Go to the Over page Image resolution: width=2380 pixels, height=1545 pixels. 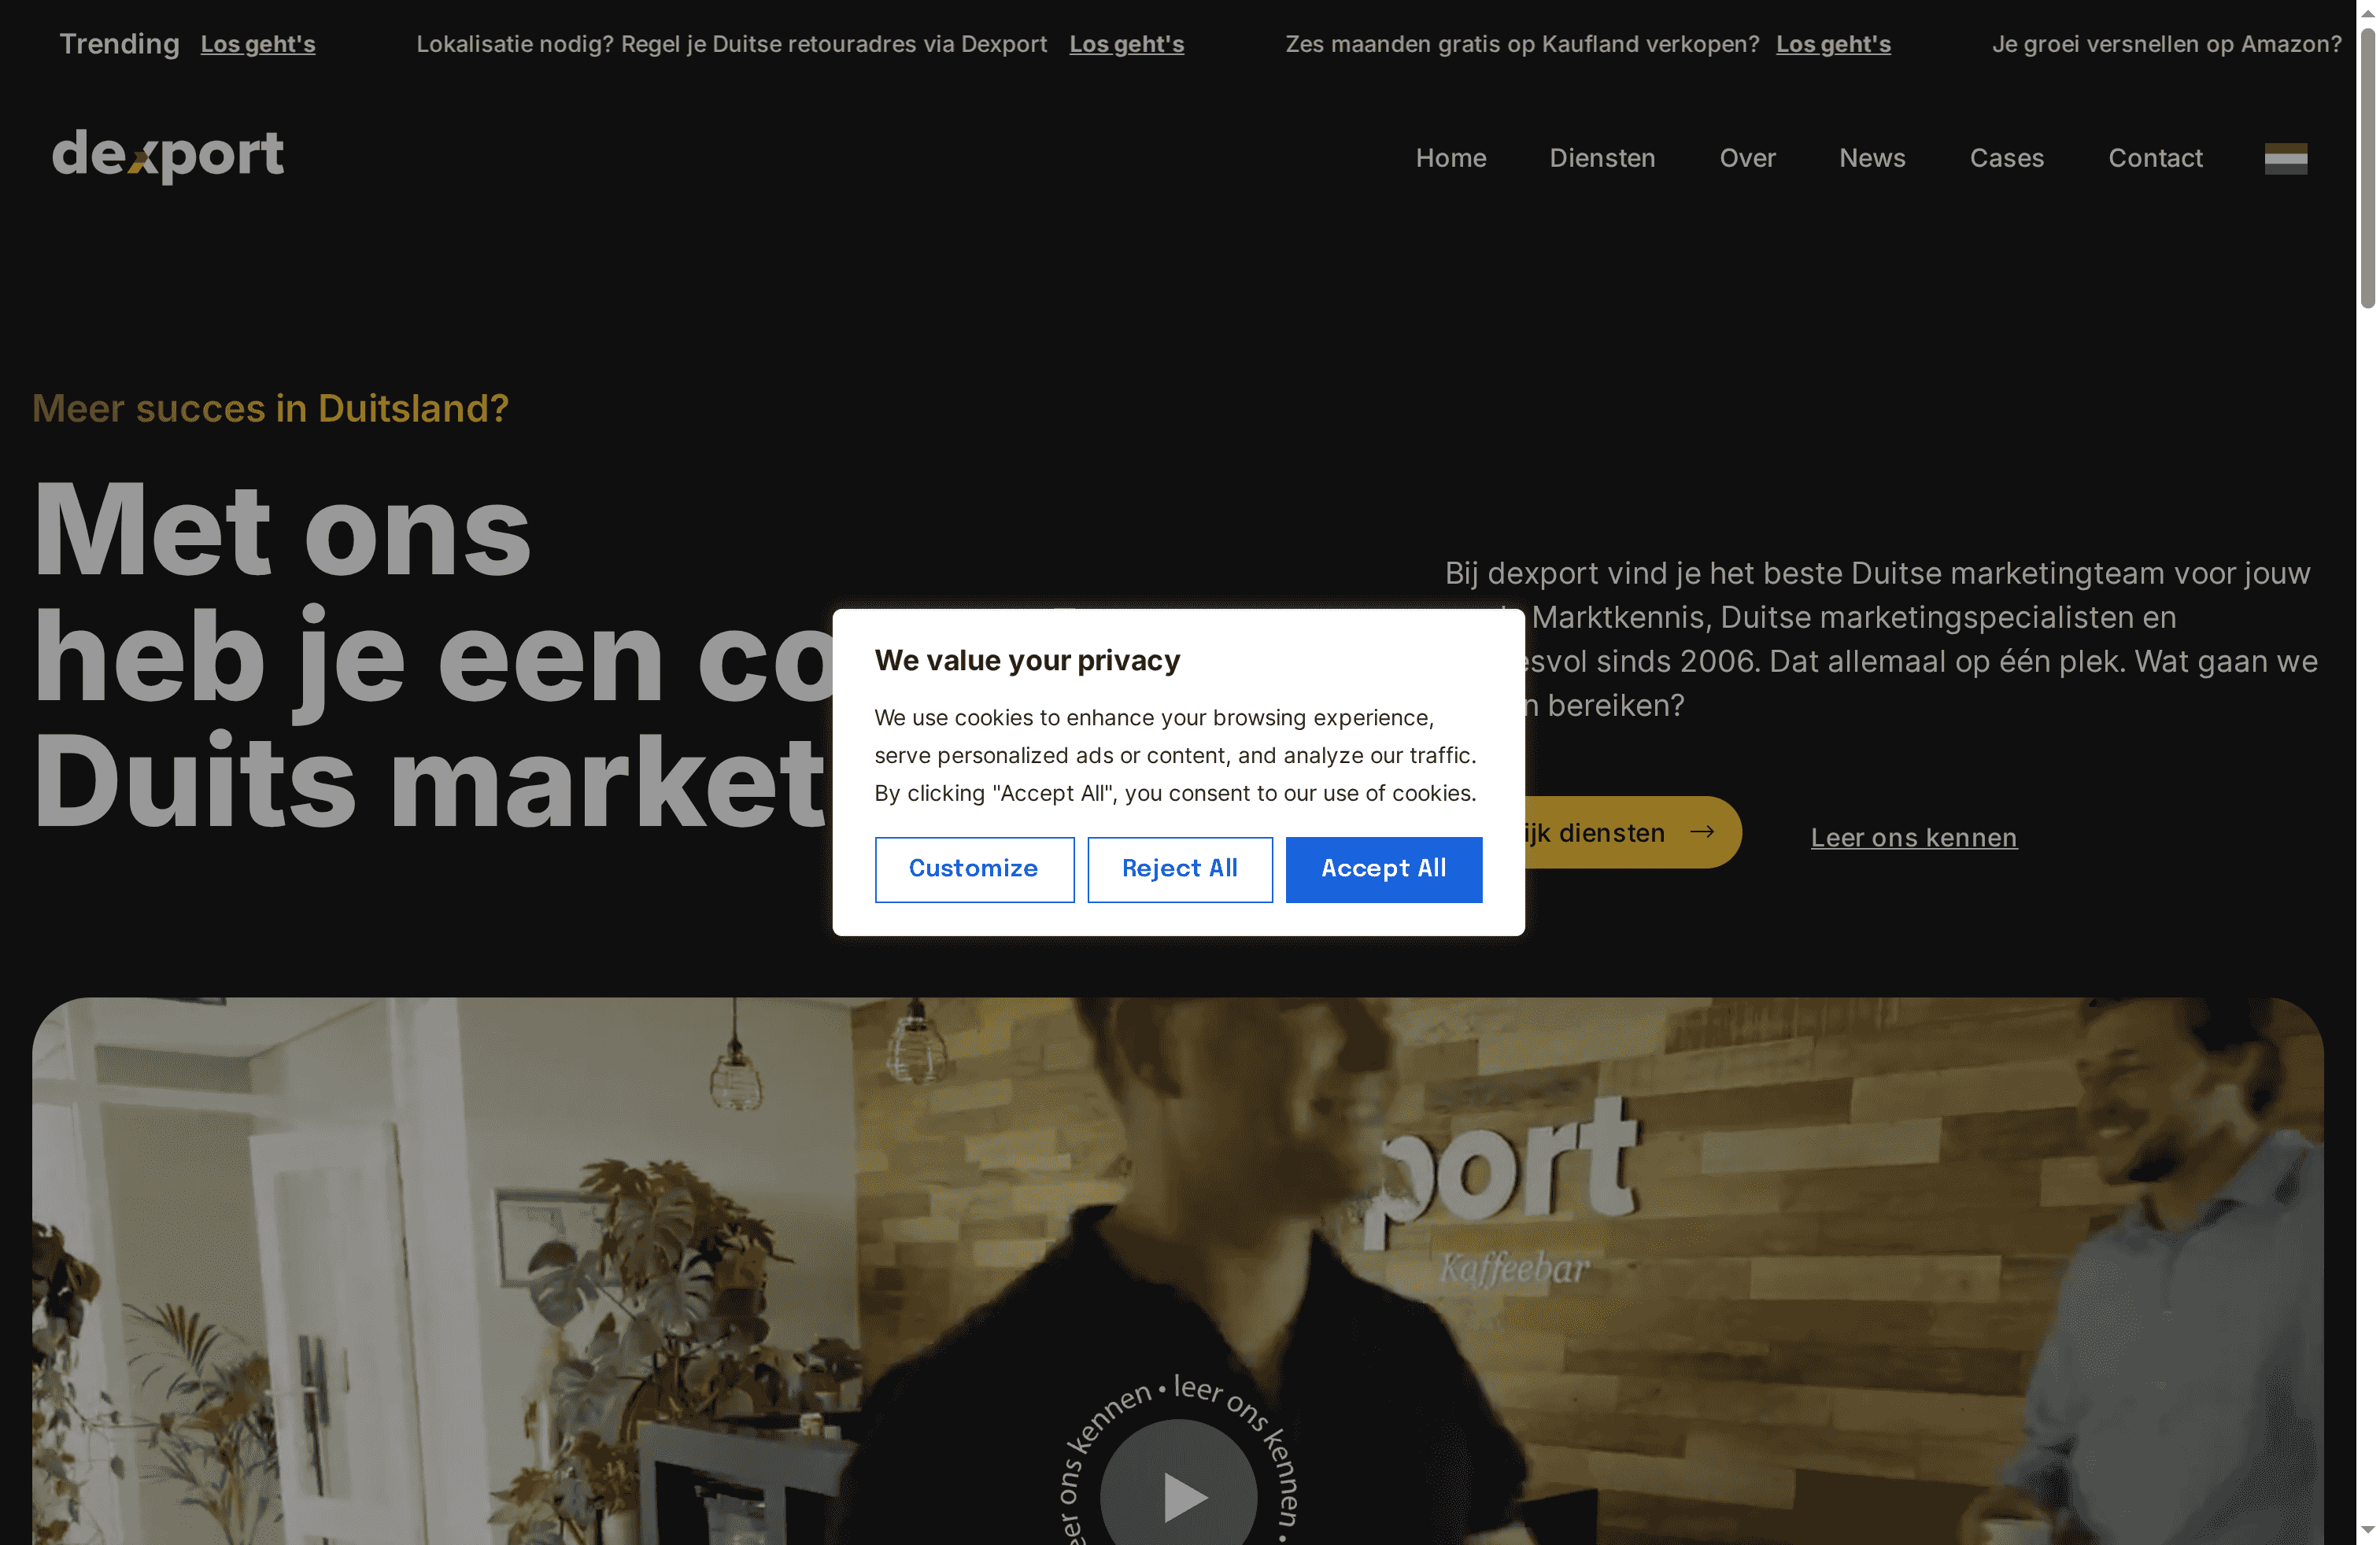point(1747,158)
